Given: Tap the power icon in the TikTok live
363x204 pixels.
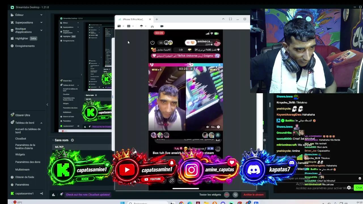Looking at the screenshot, I should 152,42.
